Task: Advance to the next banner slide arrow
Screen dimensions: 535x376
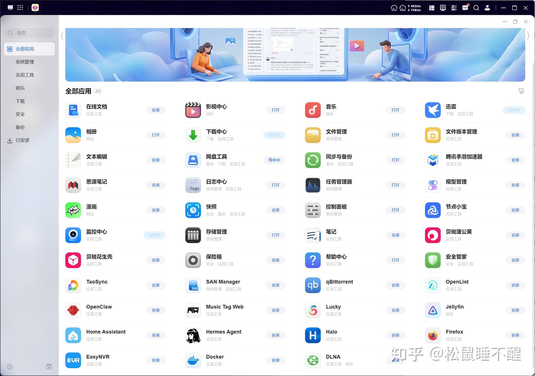Action: 528,36
